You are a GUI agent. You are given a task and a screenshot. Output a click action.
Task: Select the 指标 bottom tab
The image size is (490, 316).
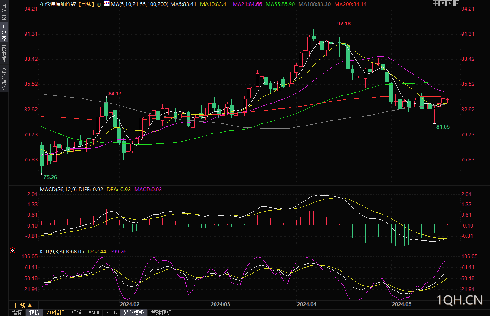point(17,313)
